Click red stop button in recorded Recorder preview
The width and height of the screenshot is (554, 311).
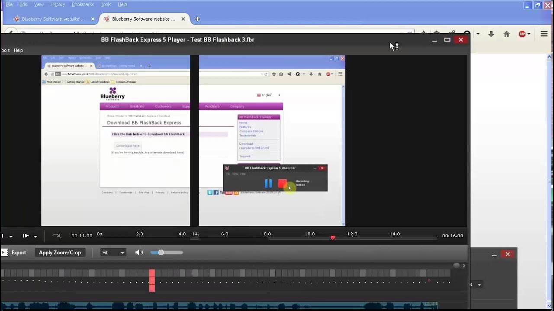282,184
